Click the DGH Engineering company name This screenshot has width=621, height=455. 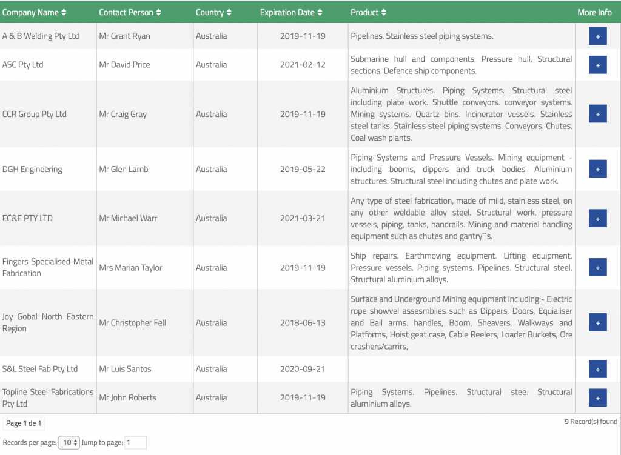(x=32, y=169)
